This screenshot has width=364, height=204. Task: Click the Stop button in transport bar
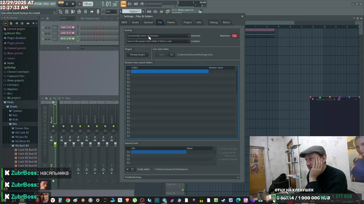click(73, 4)
